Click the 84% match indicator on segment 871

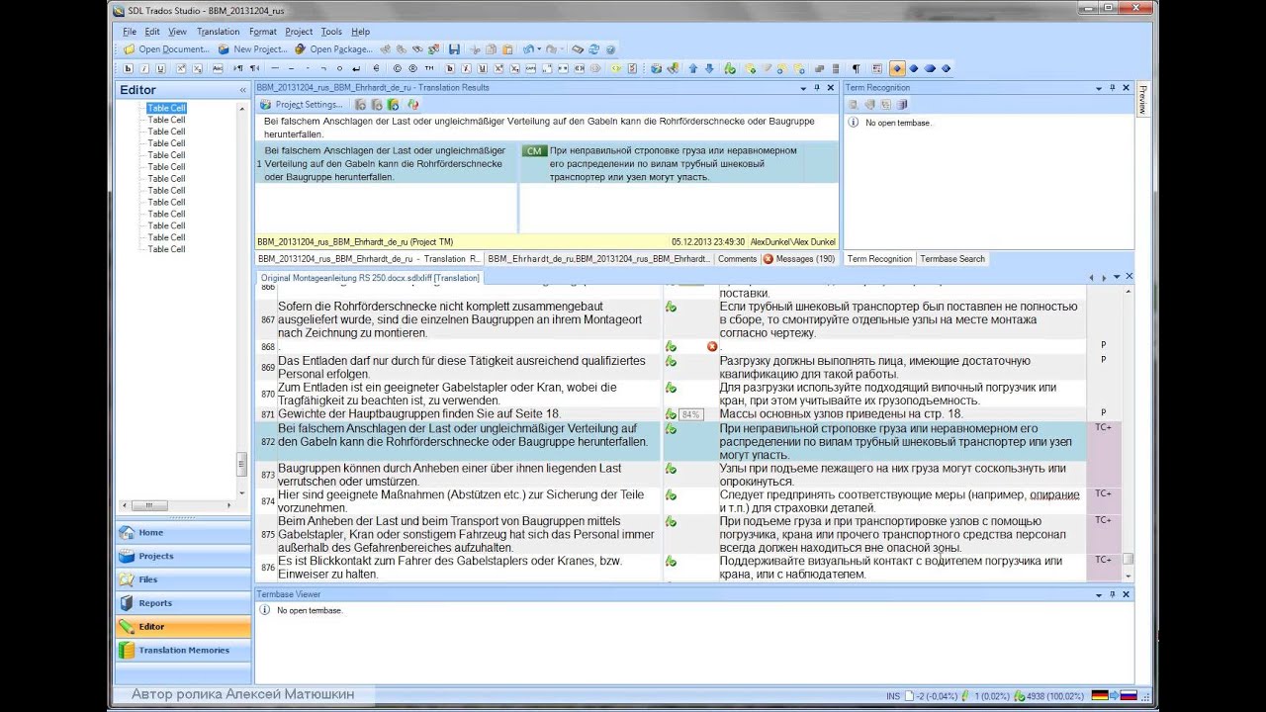[x=691, y=414]
